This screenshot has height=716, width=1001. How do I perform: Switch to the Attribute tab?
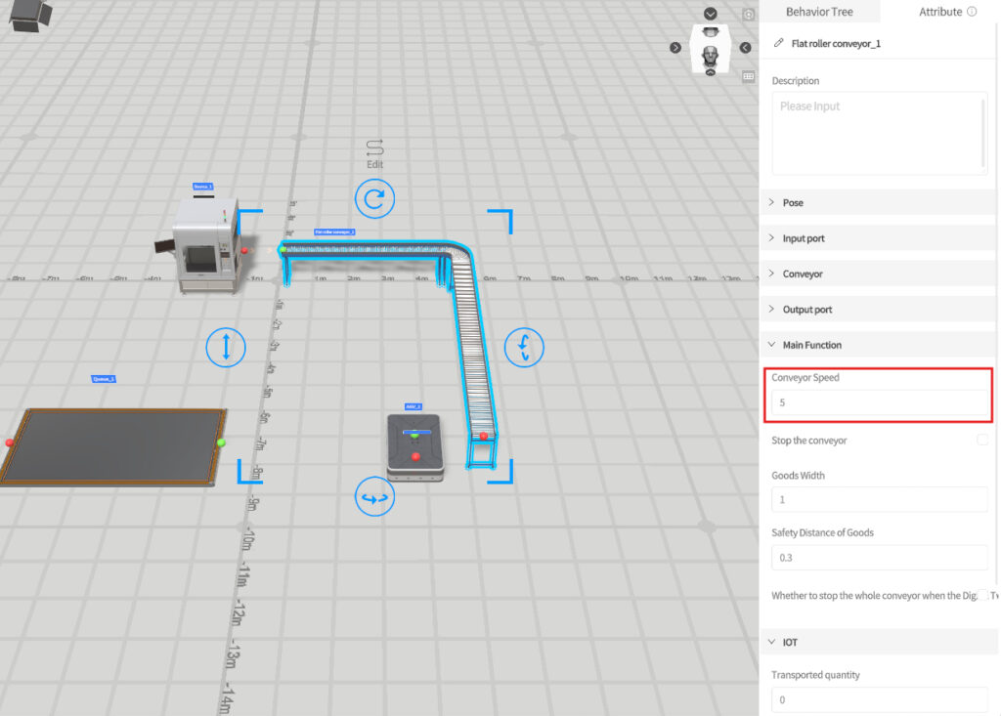click(x=939, y=12)
